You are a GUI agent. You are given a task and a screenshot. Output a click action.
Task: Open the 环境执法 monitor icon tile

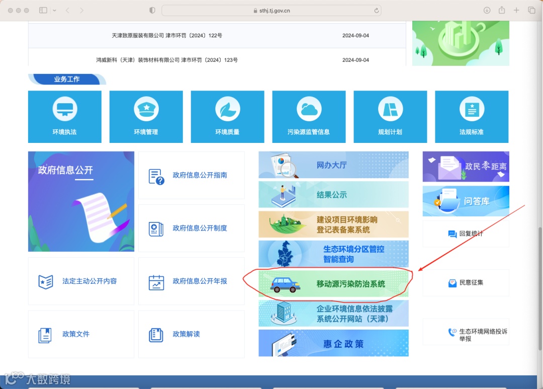(65, 116)
